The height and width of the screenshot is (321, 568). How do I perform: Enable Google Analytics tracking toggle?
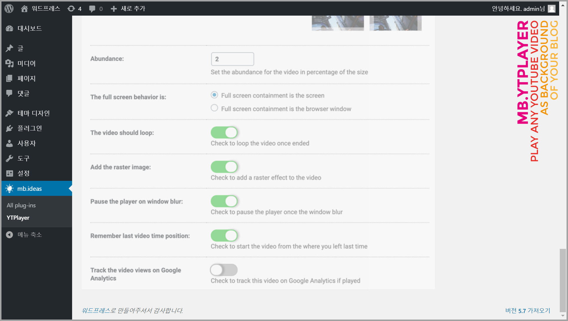point(224,270)
